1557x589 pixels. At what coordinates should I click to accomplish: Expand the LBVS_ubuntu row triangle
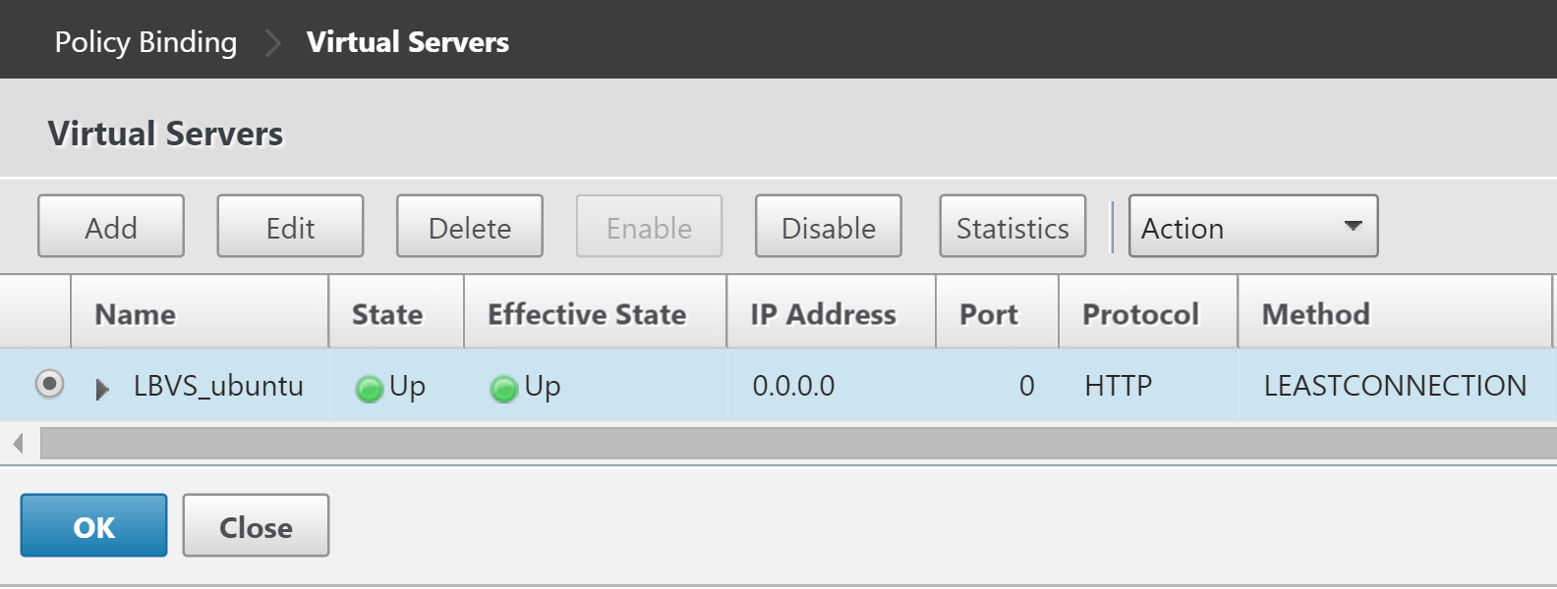click(102, 390)
